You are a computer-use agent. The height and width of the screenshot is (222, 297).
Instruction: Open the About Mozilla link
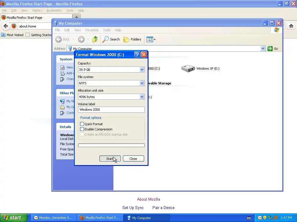click(x=148, y=199)
